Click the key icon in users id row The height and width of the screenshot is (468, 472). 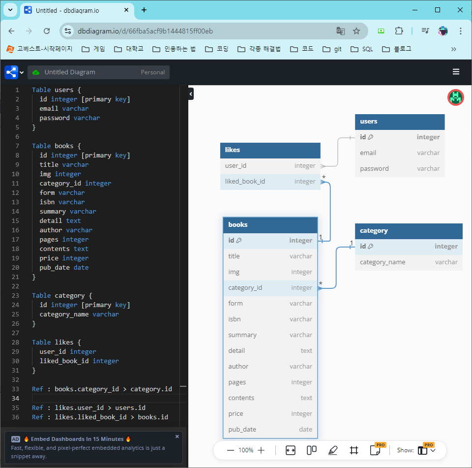[x=371, y=137]
